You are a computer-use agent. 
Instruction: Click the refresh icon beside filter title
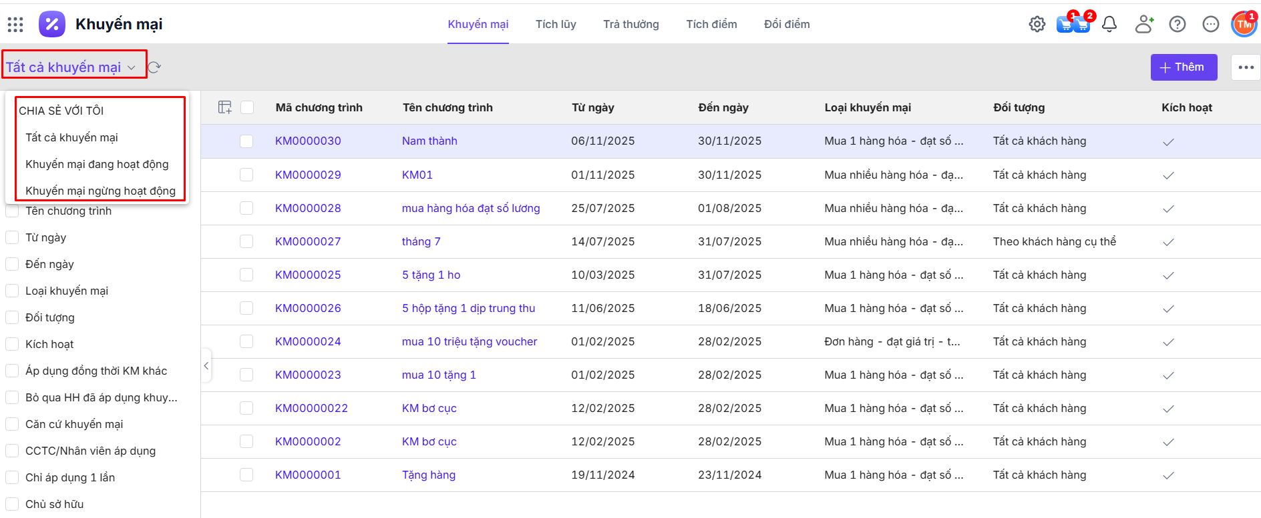[154, 67]
